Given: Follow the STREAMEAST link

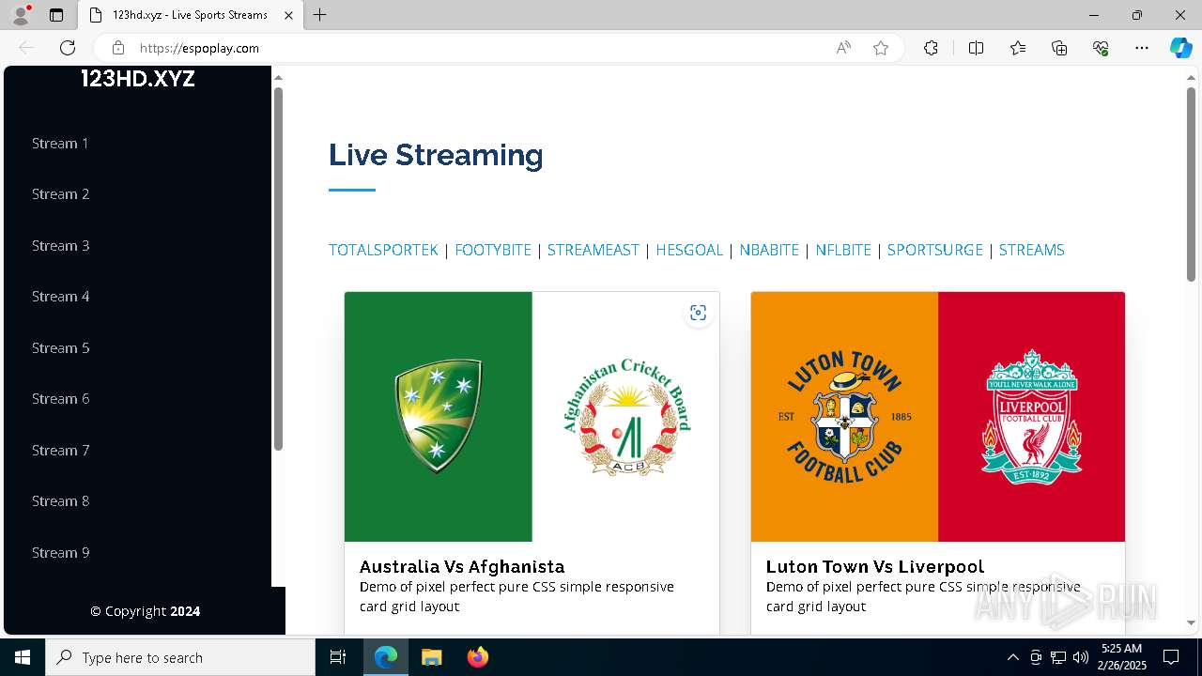Looking at the screenshot, I should 593,250.
